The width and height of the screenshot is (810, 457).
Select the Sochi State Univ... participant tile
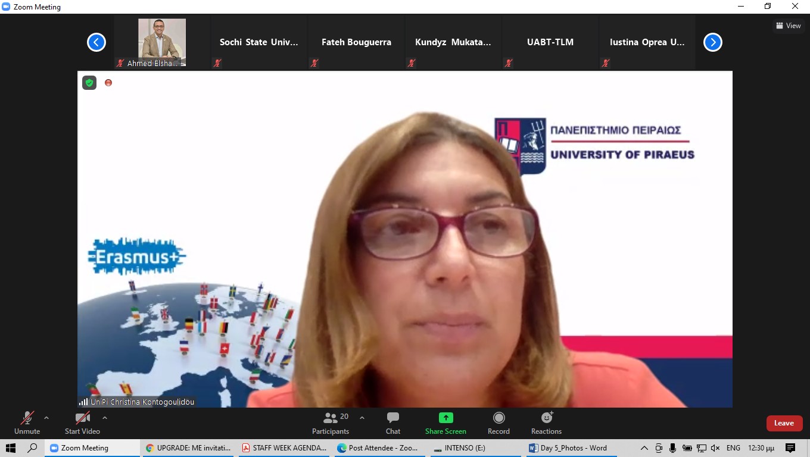point(259,42)
